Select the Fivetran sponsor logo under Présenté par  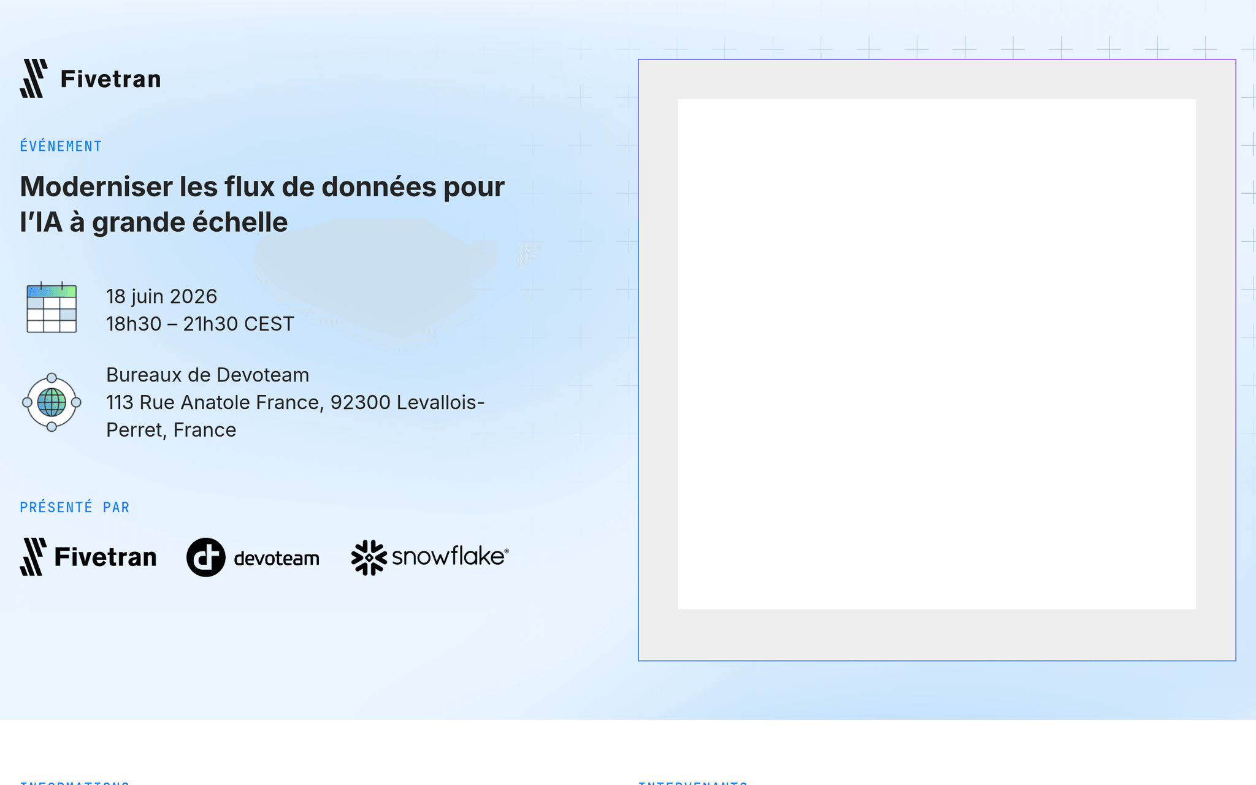(88, 557)
